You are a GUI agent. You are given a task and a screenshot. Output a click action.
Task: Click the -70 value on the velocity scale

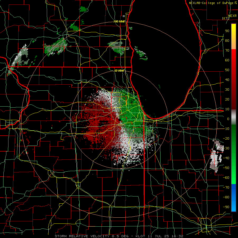[x=226, y=187]
